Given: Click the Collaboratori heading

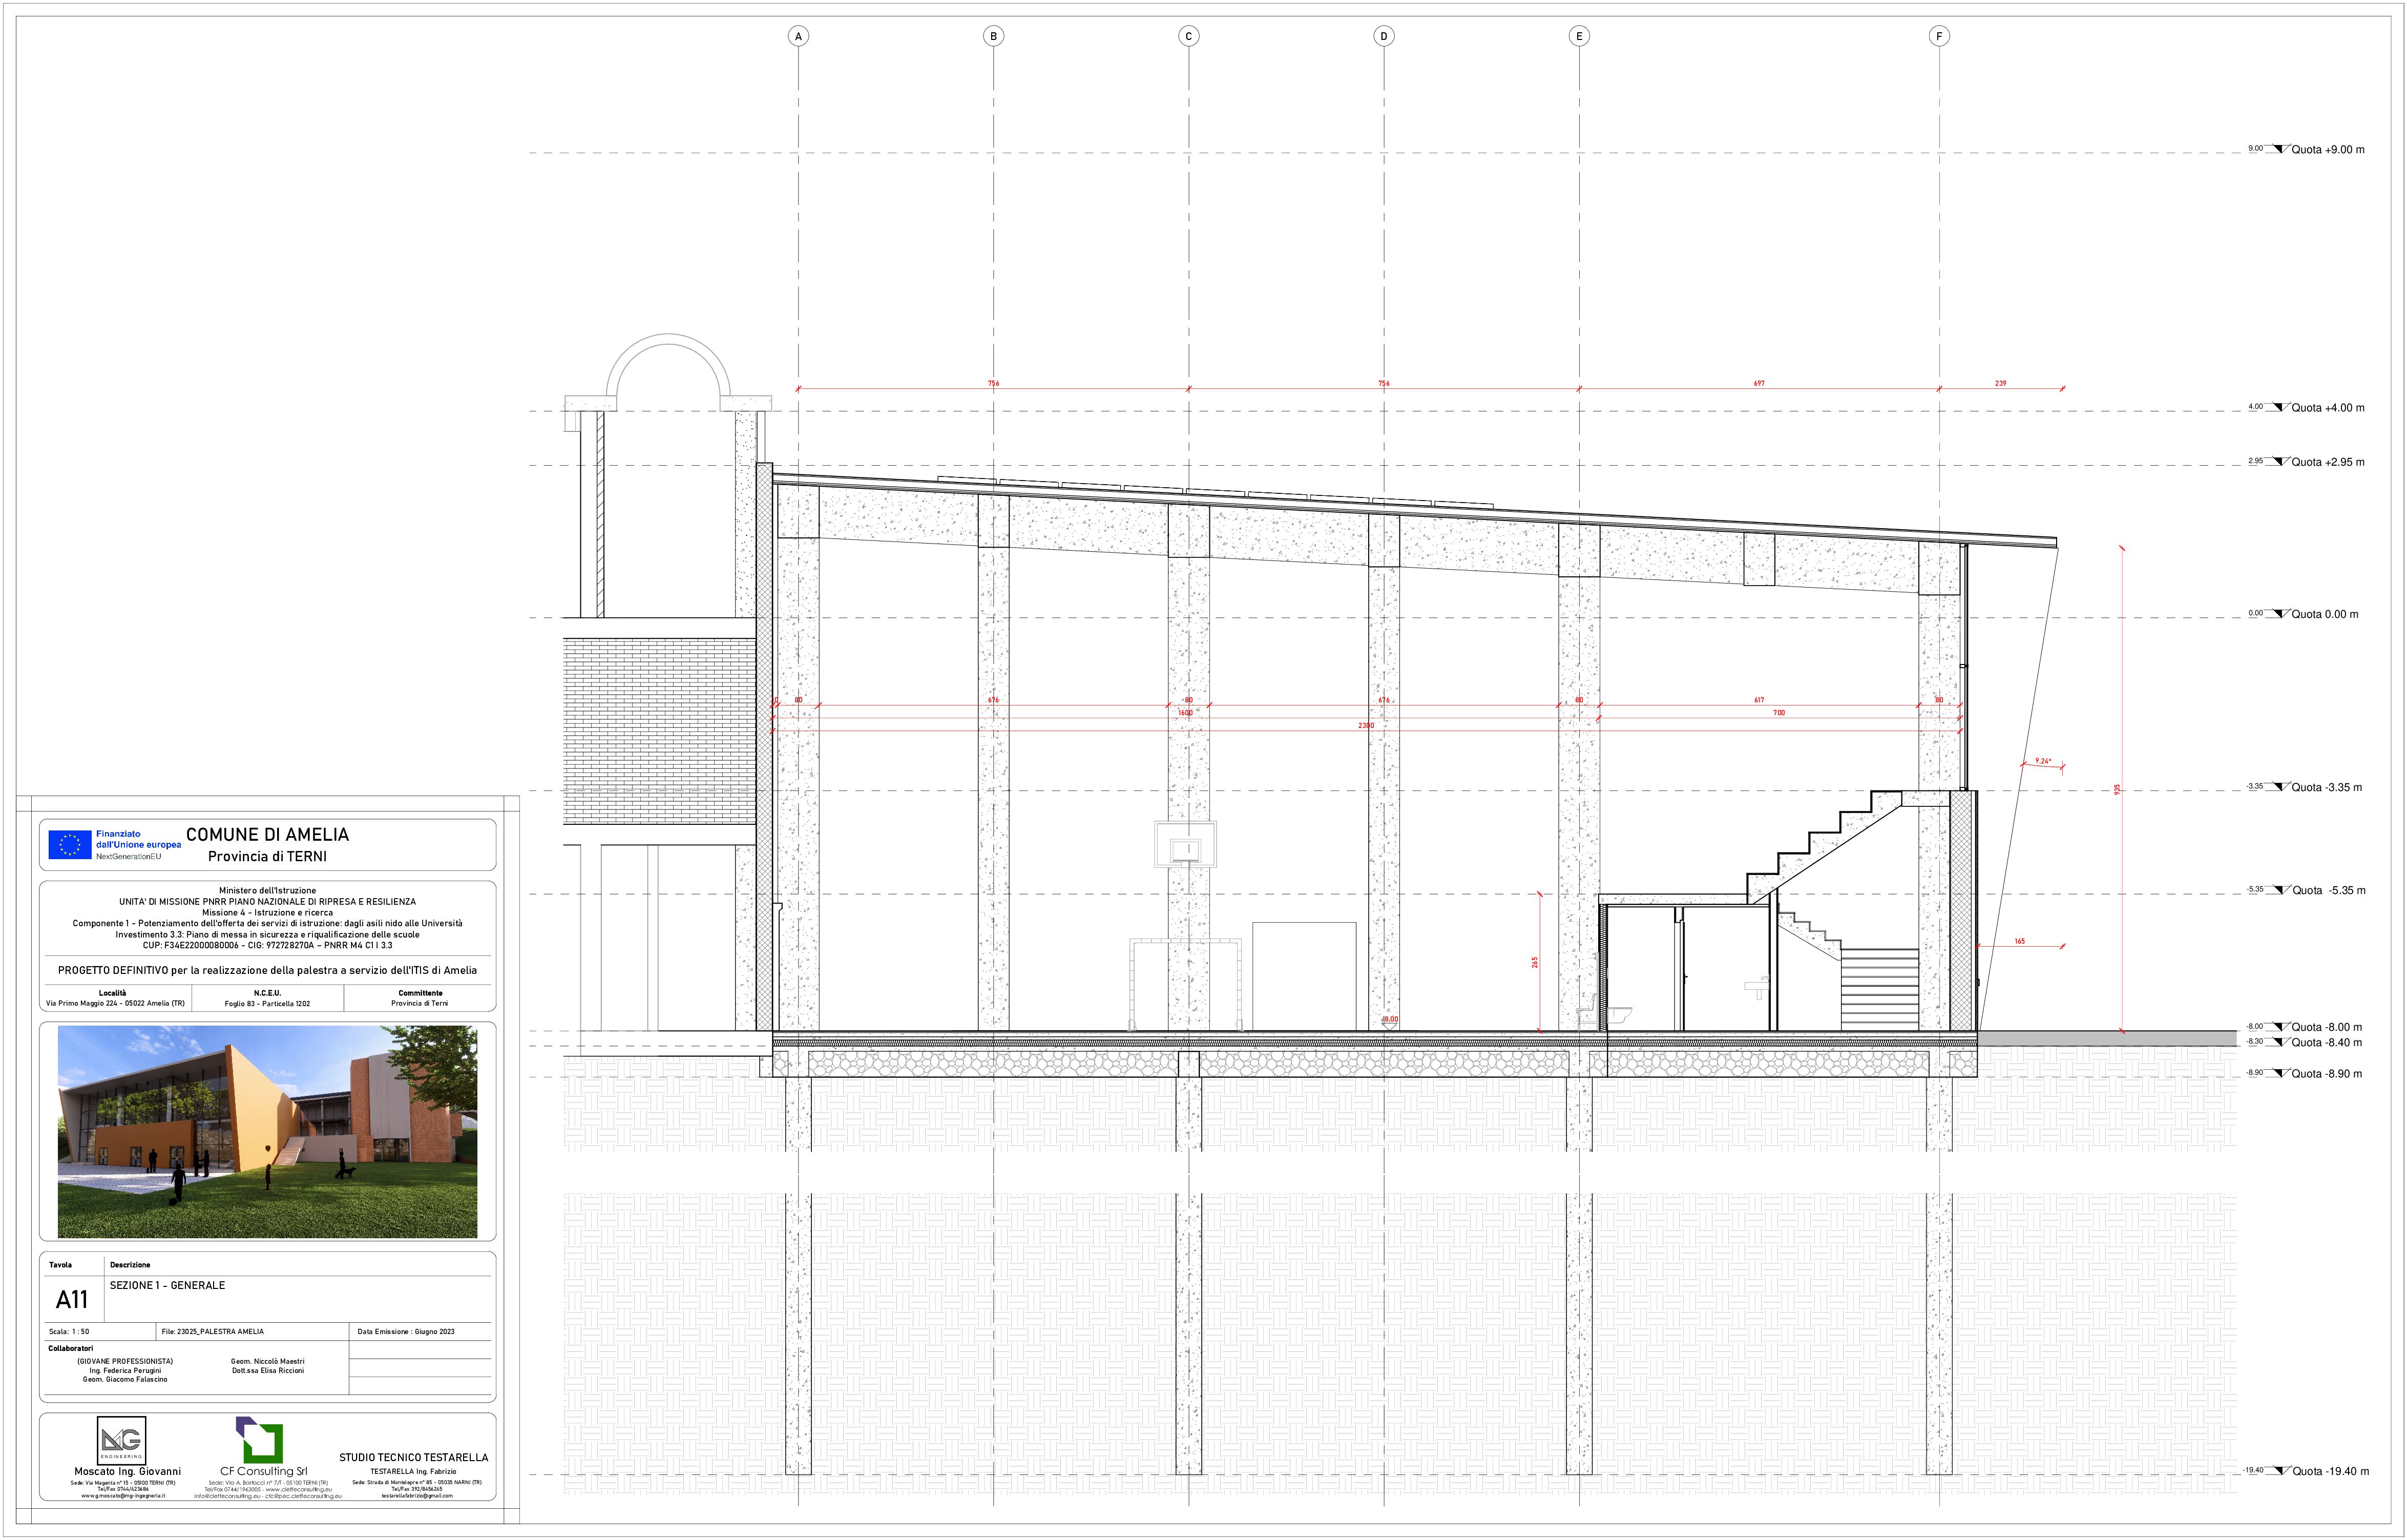Looking at the screenshot, I should pos(71,1348).
